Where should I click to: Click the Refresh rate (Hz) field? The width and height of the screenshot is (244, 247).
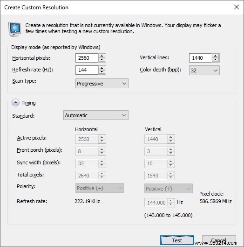coord(87,70)
